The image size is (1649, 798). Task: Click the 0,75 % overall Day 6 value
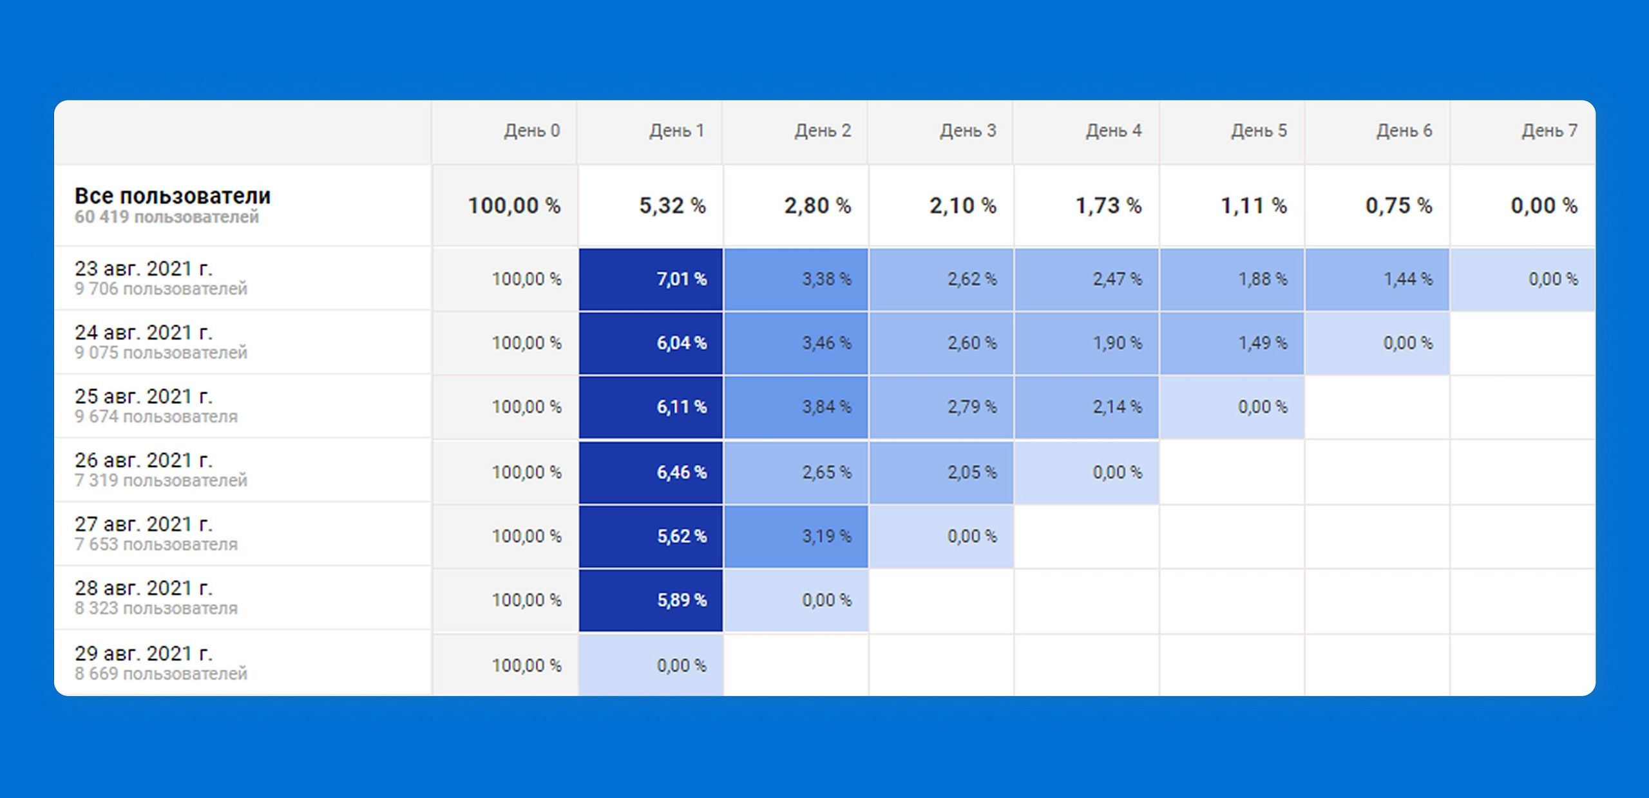[x=1398, y=206]
